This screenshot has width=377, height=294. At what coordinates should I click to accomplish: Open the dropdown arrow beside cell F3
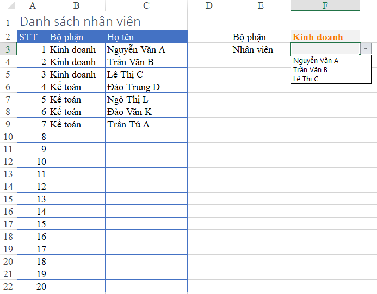point(366,49)
